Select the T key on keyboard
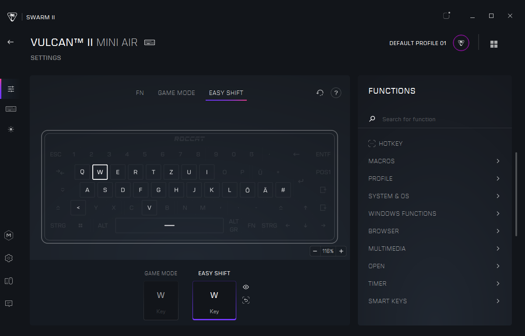Viewport: 525px width, 336px height. click(x=154, y=172)
